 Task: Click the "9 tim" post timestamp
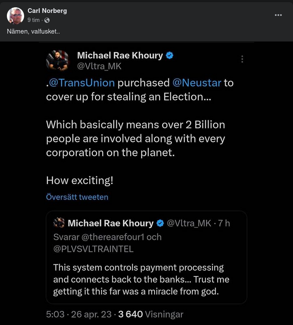click(34, 20)
